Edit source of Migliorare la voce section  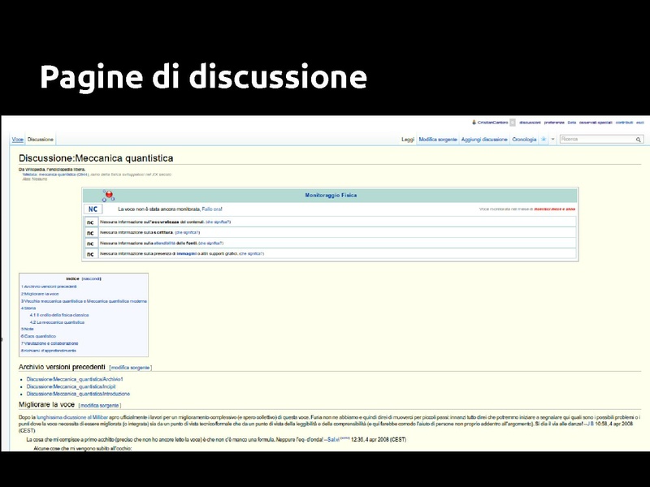[x=100, y=405]
